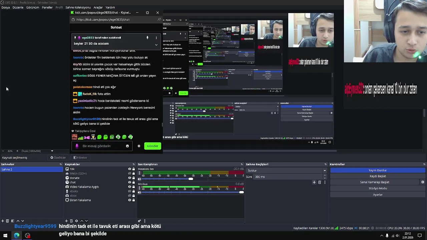Start the virtual camera with Sanal Kamerayı Başlat
Screen dimensions: 427x240
(x=375, y=182)
